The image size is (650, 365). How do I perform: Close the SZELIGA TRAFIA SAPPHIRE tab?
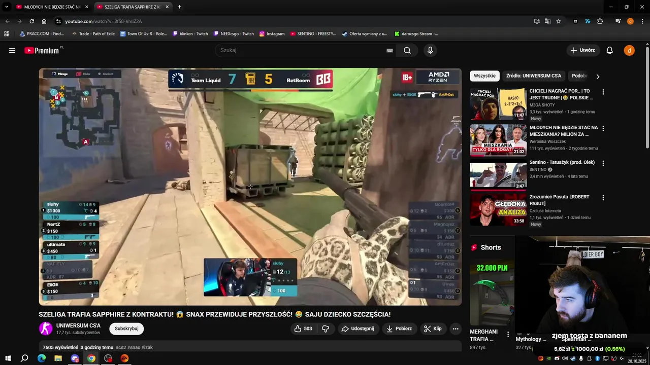167,7
